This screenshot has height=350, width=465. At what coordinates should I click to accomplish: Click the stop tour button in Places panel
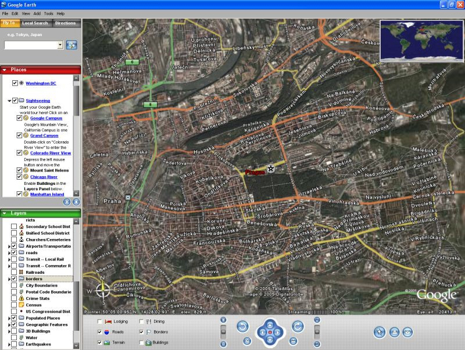[76, 202]
